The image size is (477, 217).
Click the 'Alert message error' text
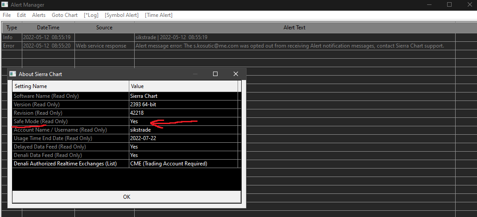click(290, 46)
